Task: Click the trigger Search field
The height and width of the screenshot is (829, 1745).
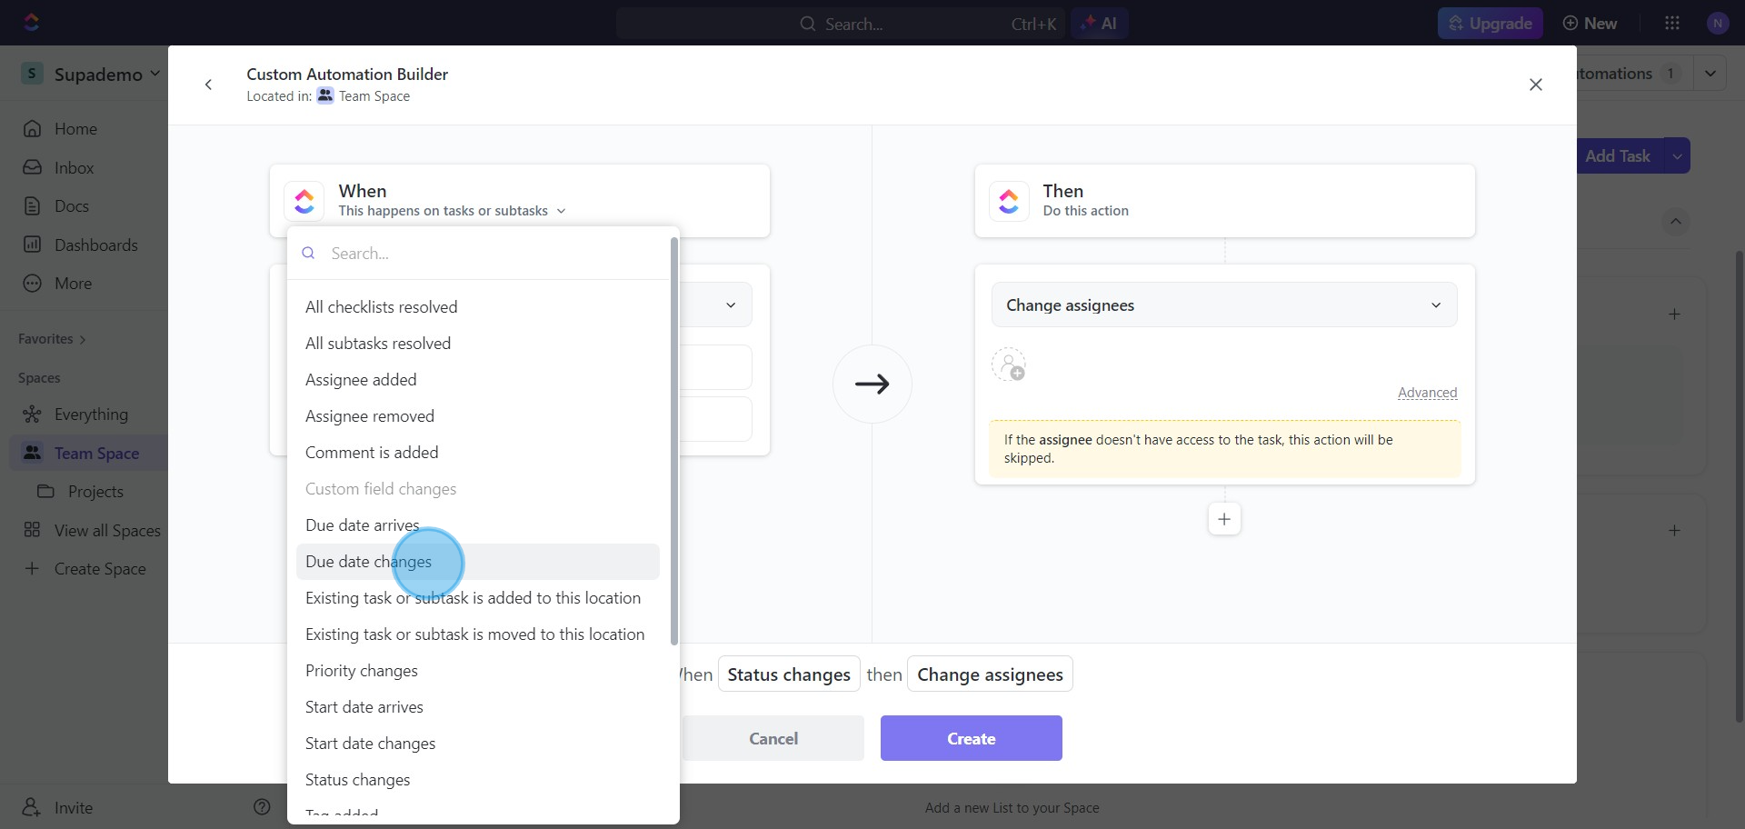Action: click(479, 254)
